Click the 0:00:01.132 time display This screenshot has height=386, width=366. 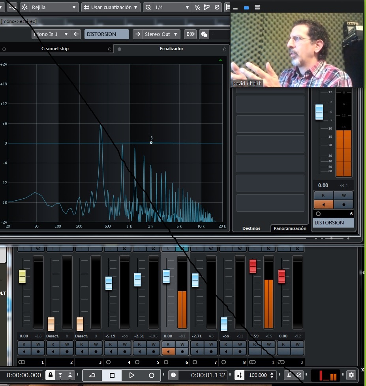coord(208,375)
